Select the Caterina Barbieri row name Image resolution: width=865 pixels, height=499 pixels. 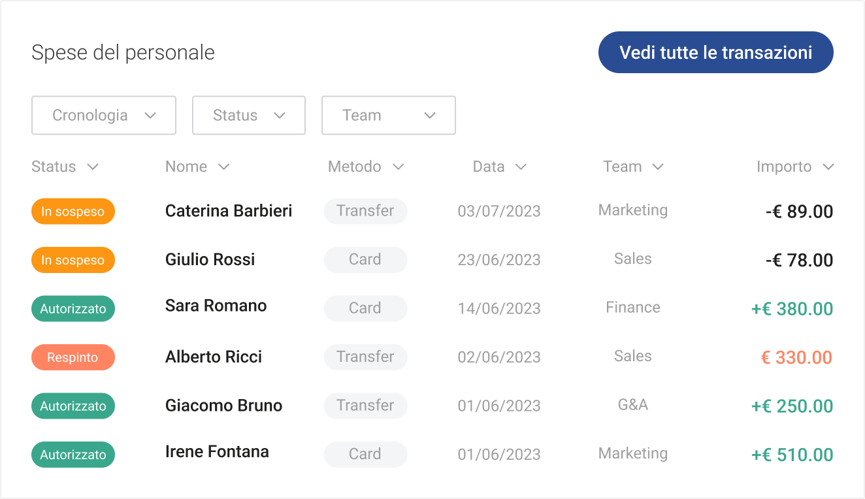click(229, 211)
